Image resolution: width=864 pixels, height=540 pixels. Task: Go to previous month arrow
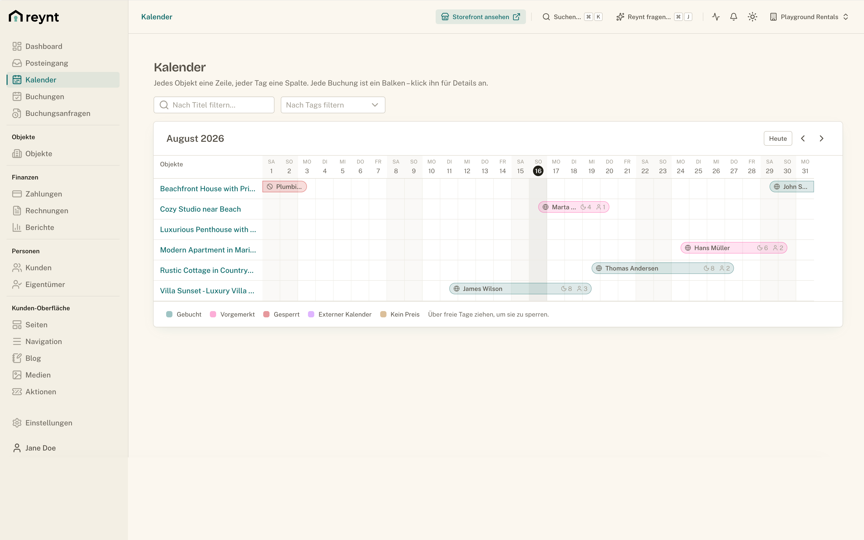click(803, 139)
